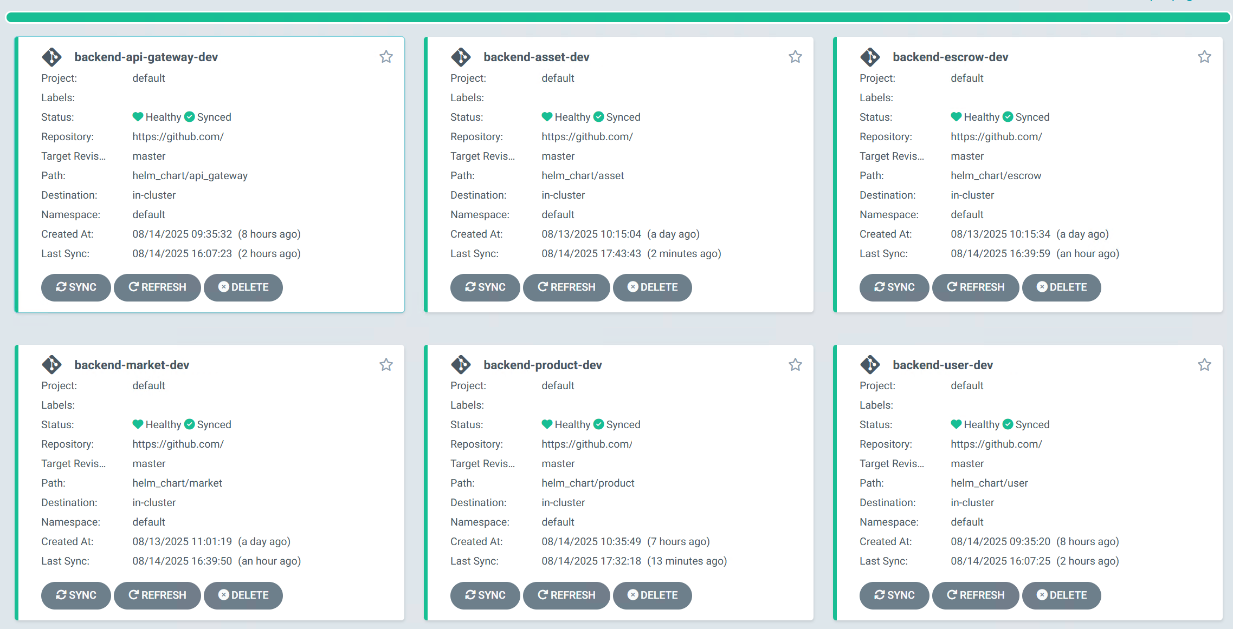Click the git icon of backend-market-dev
Screen dimensions: 1233x629
(51, 365)
